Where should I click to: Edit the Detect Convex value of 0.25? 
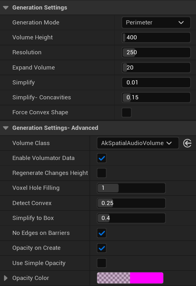(x=131, y=203)
